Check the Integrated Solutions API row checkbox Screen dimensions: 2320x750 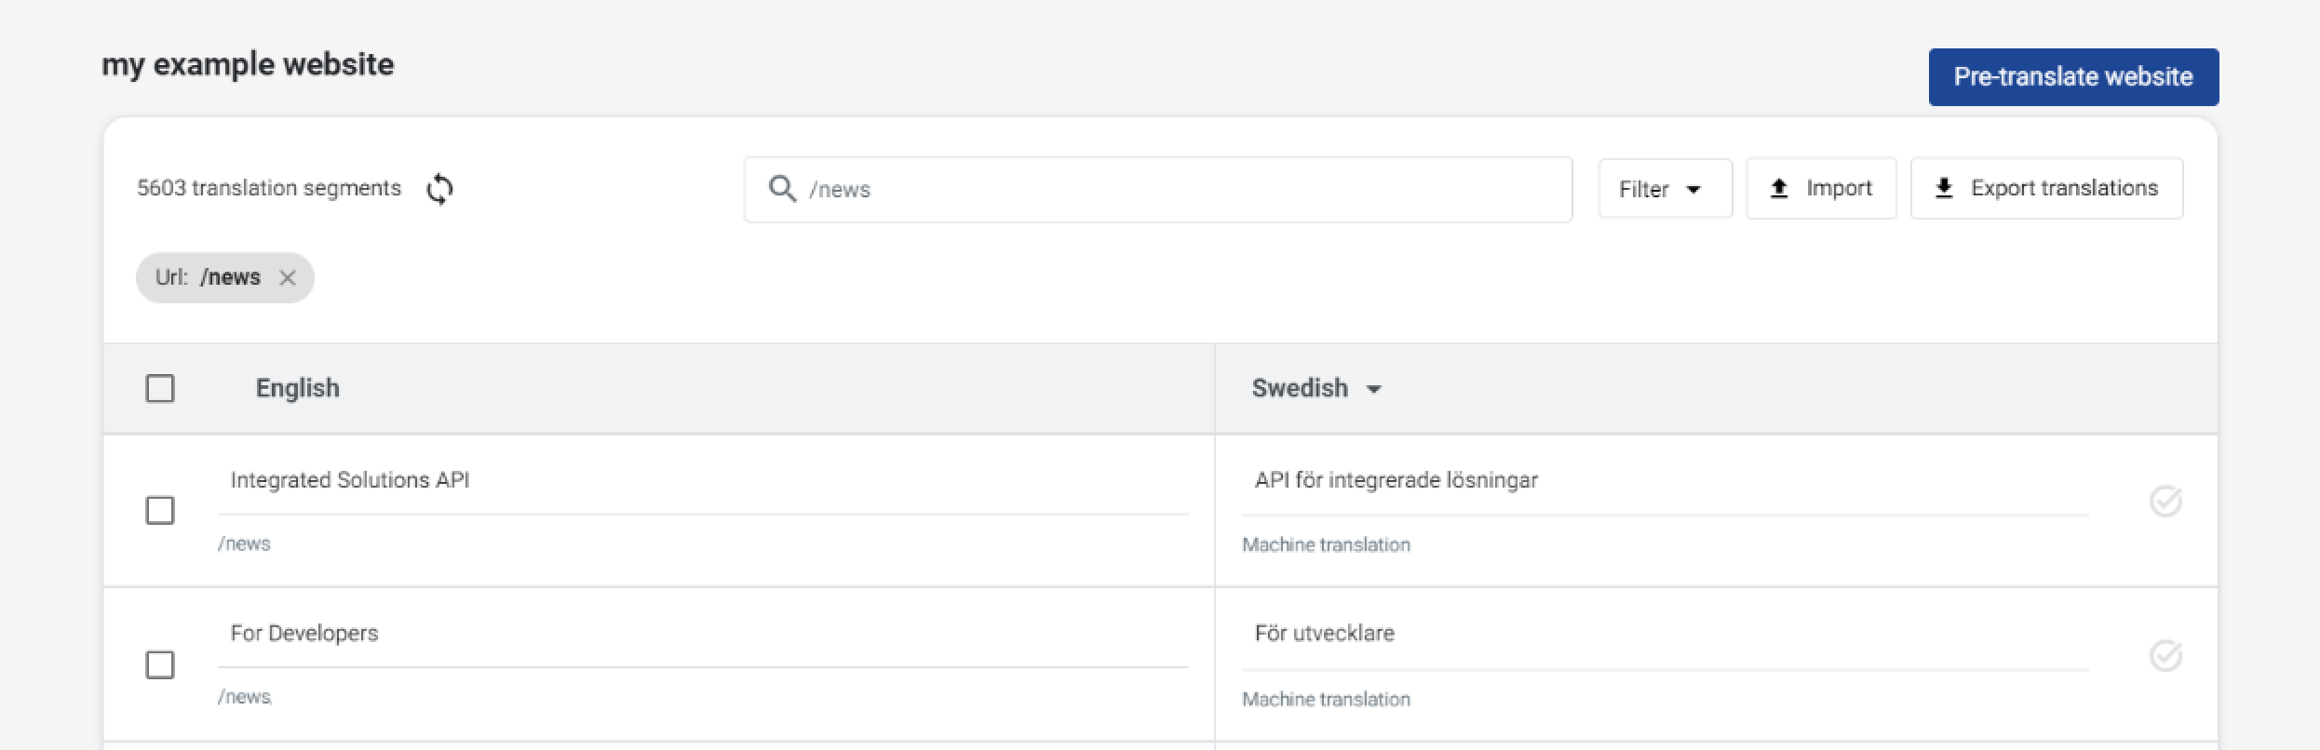pyautogui.click(x=160, y=510)
